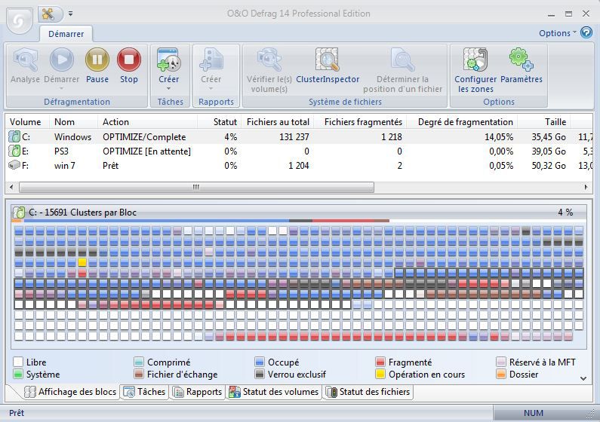The height and width of the screenshot is (422, 600).
Task: Click the horizontal scrollbar thumb of volume list
Action: (x=196, y=187)
